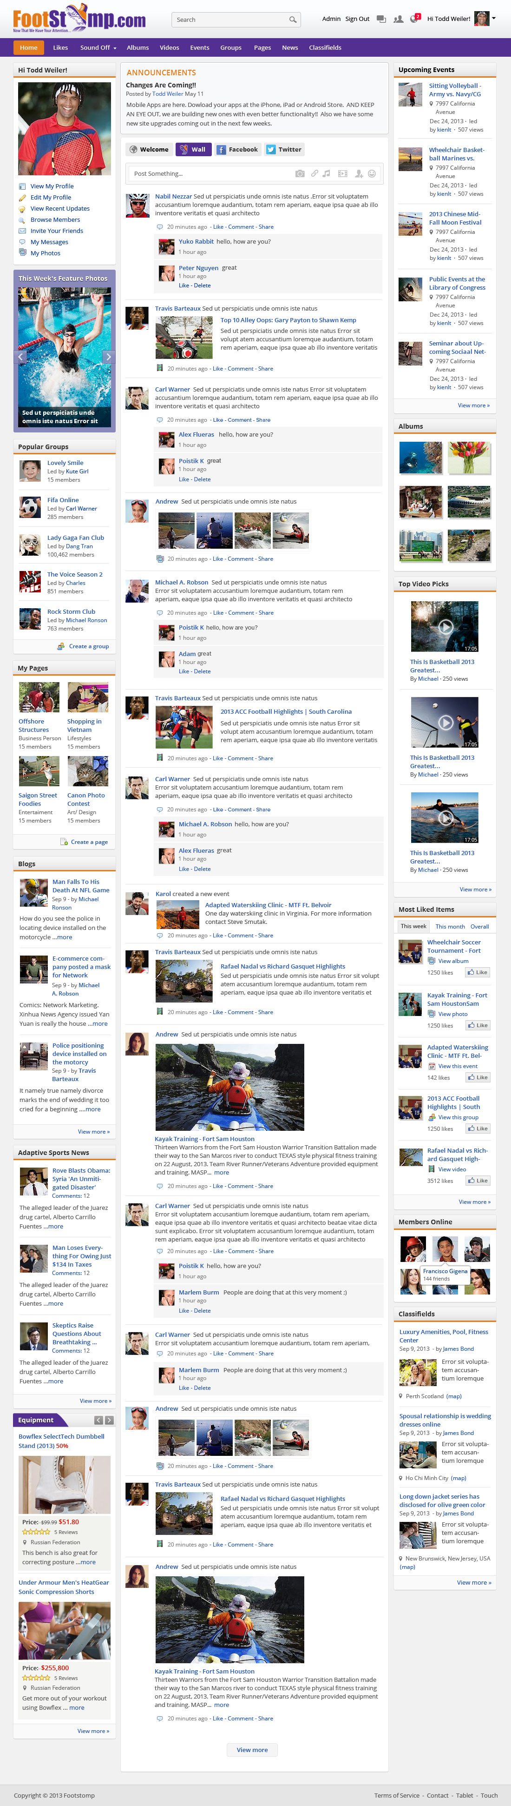Attach music using the note icon
Viewport: 511px width, 1806px height.
[326, 173]
